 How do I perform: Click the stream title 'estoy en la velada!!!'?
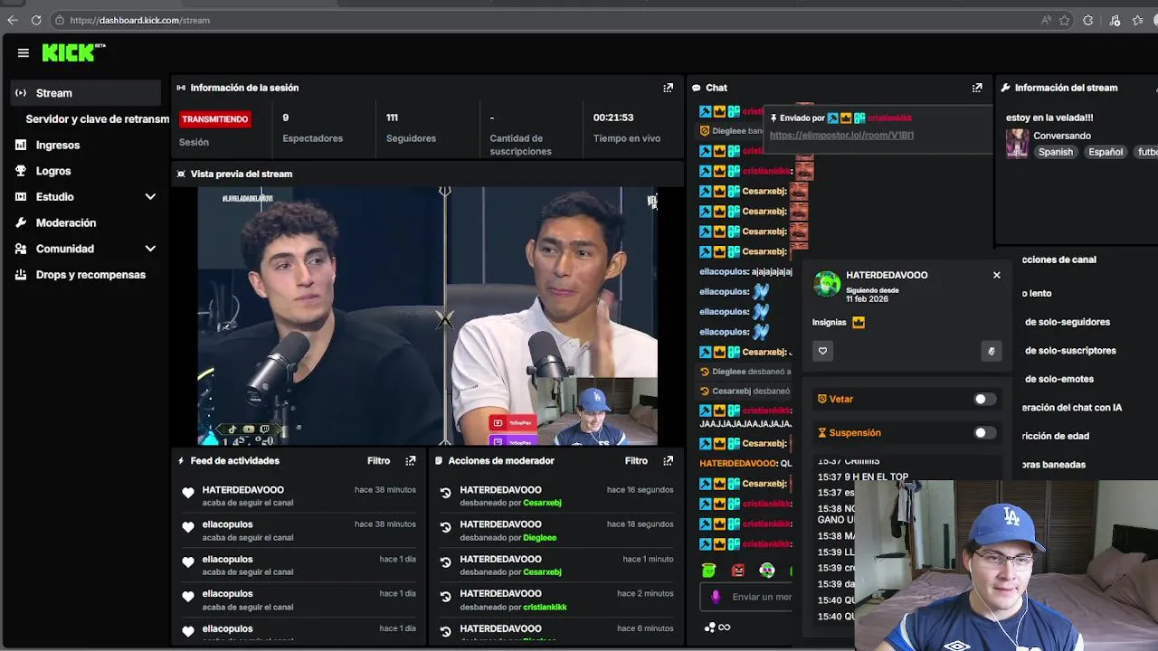[1049, 118]
